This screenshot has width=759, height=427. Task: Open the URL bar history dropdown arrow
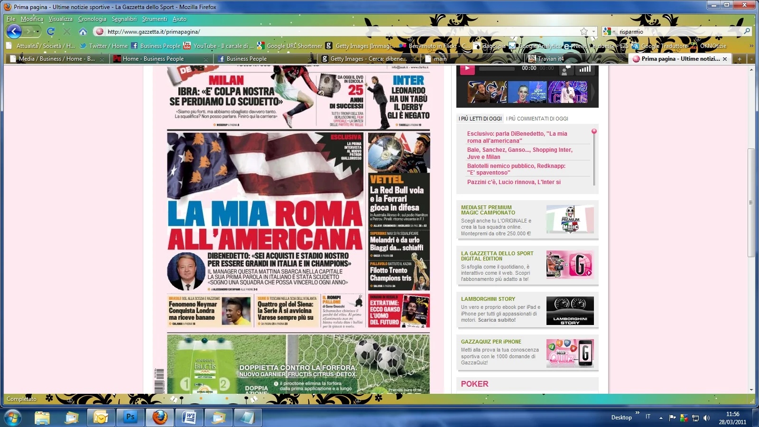(x=593, y=32)
